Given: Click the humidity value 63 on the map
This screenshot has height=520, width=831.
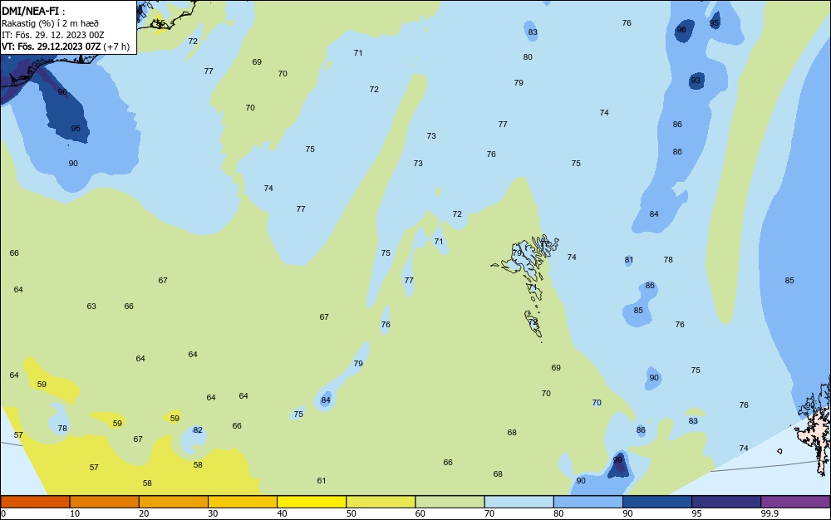Looking at the screenshot, I should [91, 306].
